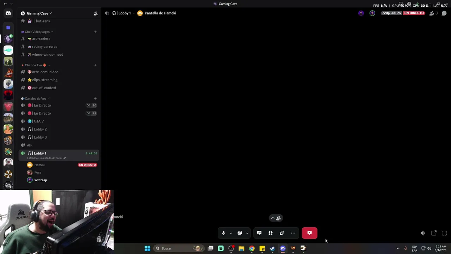This screenshot has height=254, width=451.
Task: Stop watching stream with red disconnect button
Action: pos(309,233)
